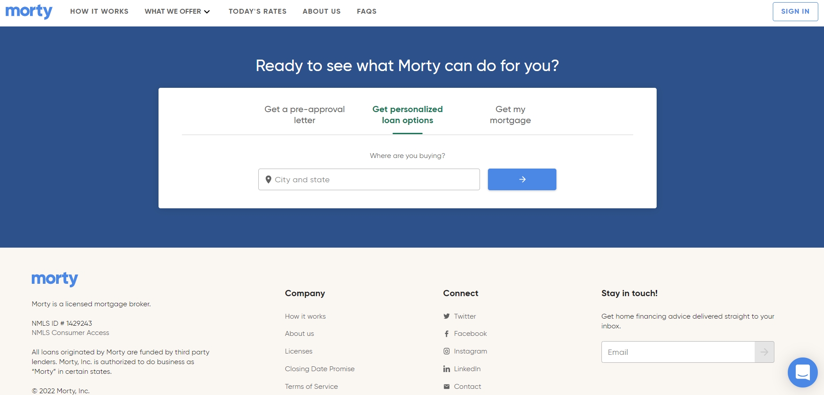Click the © 2022 Morty, Inc. text
824x395 pixels.
(x=60, y=391)
